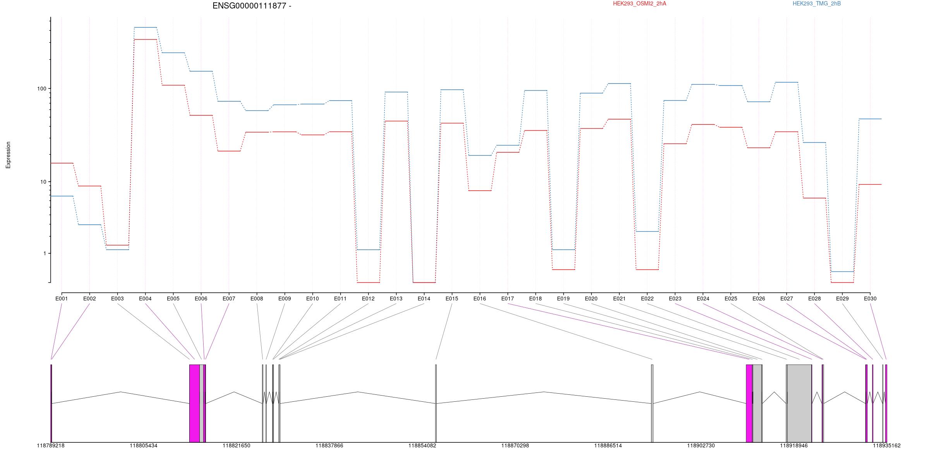The height and width of the screenshot is (464, 929).
Task: Click the wide magenta exon block near 118805434
Action: pos(194,403)
